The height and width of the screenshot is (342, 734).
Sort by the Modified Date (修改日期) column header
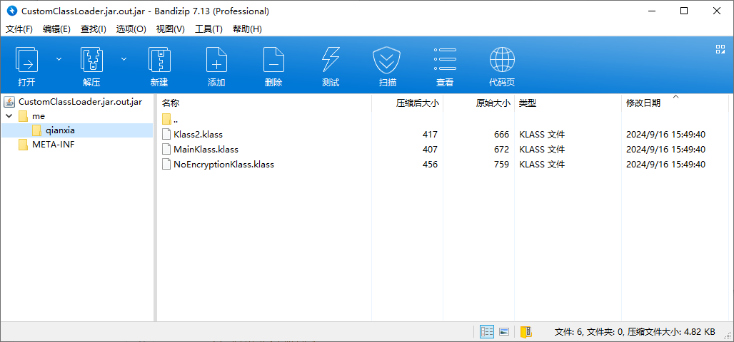coord(643,103)
